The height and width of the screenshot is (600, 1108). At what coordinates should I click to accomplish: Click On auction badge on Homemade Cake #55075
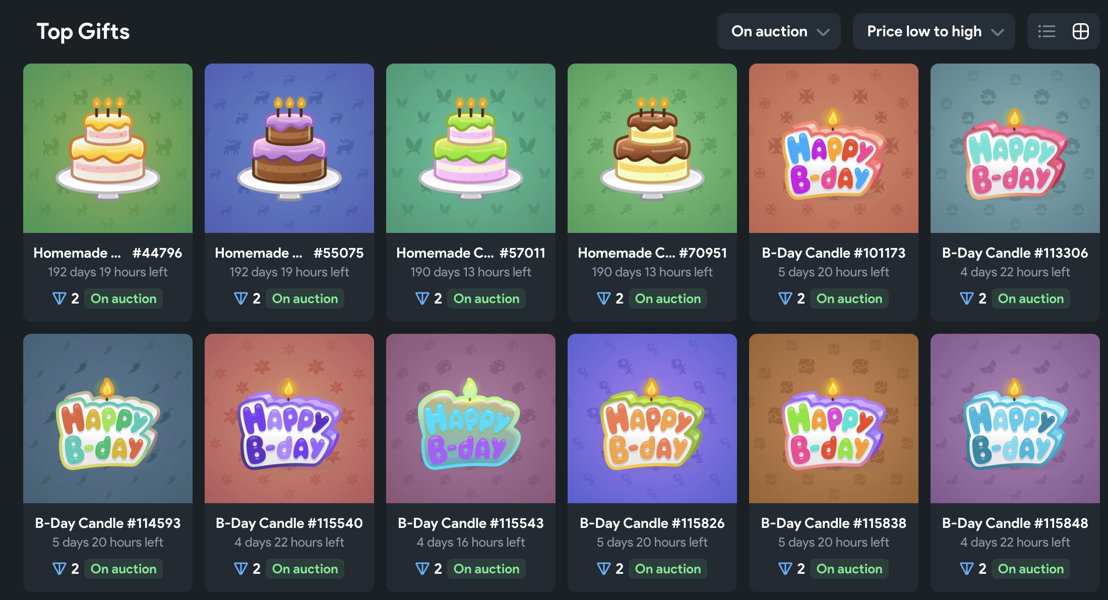coord(305,298)
